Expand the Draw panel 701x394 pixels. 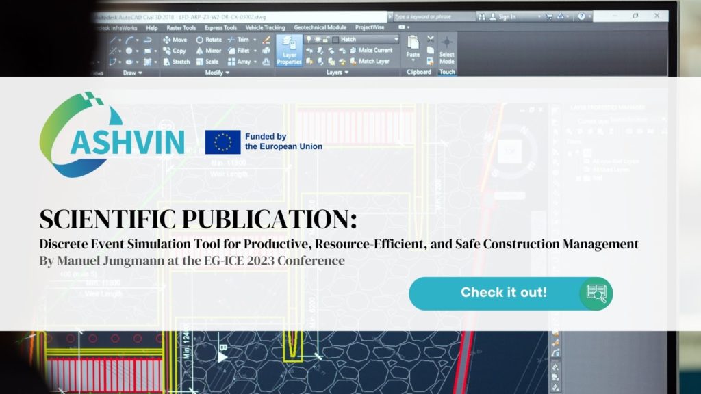coord(132,73)
